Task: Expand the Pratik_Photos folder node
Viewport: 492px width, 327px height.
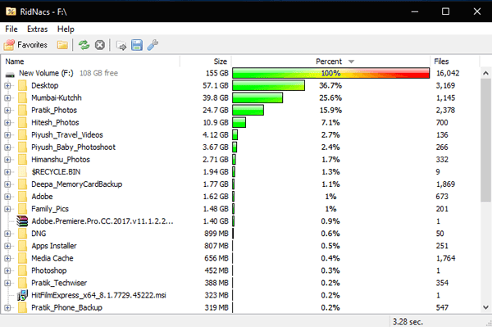Action: (x=7, y=111)
